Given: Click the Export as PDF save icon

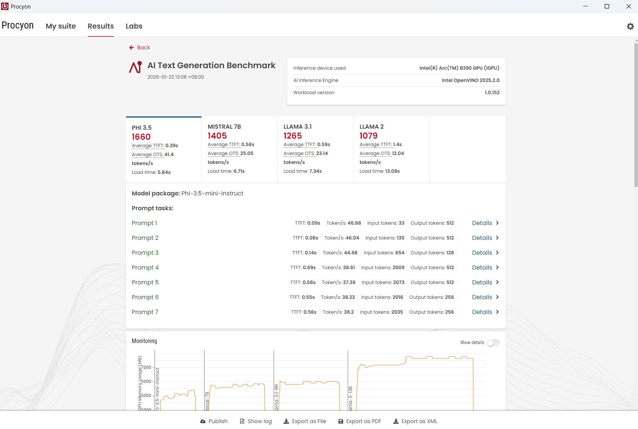Looking at the screenshot, I should [x=341, y=421].
